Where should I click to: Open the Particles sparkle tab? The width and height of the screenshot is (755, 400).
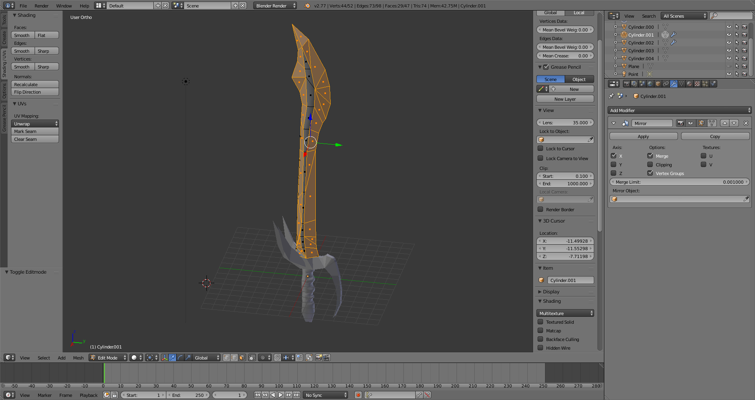tap(705, 84)
